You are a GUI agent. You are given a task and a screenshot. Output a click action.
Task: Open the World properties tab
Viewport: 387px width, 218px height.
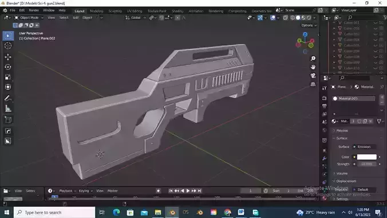click(324, 130)
